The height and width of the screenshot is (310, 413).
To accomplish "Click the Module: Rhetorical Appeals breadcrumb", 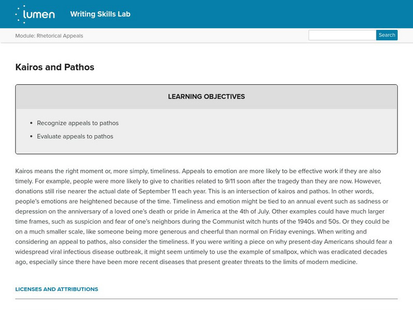I will [x=49, y=36].
